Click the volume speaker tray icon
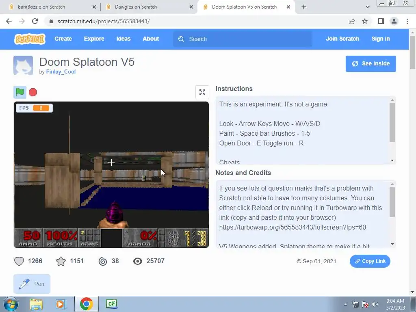Screen dimensions: 416x312 click(x=375, y=304)
